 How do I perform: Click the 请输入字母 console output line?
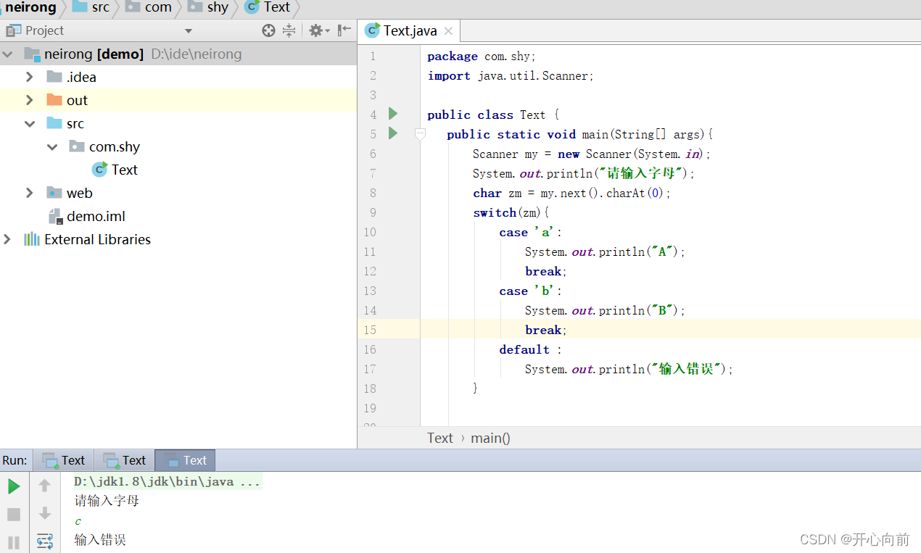(x=107, y=501)
